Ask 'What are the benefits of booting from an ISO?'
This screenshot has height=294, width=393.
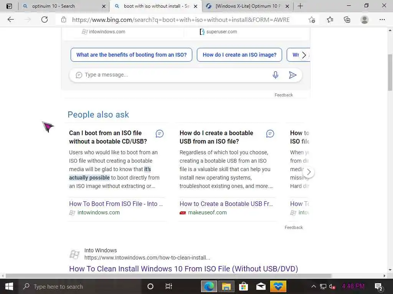click(131, 55)
